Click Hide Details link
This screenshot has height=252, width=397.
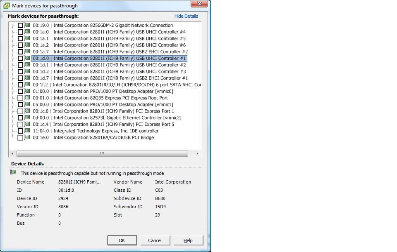[x=186, y=16]
